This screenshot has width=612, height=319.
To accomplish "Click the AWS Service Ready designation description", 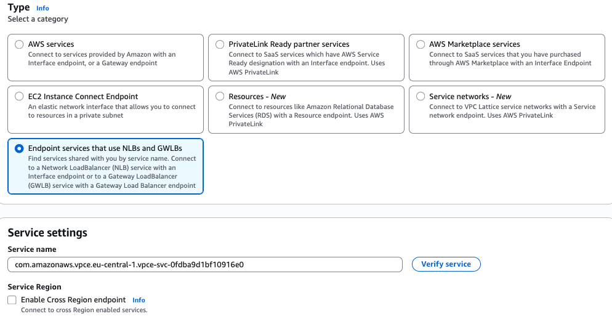I will pyautogui.click(x=306, y=63).
